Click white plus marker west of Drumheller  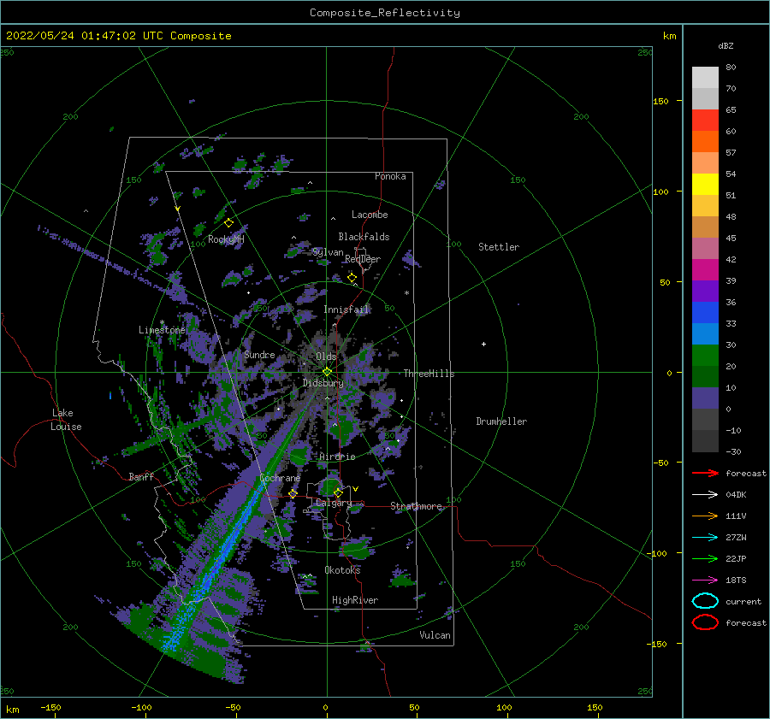tap(483, 344)
